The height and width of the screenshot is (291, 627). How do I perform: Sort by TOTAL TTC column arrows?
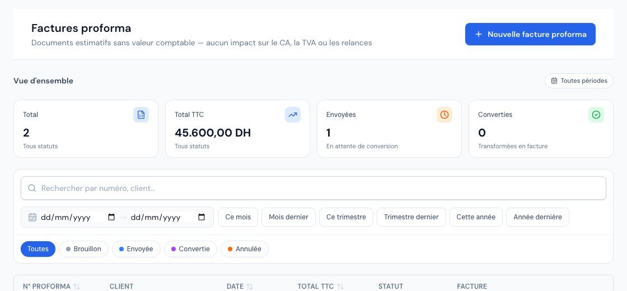[x=340, y=286]
